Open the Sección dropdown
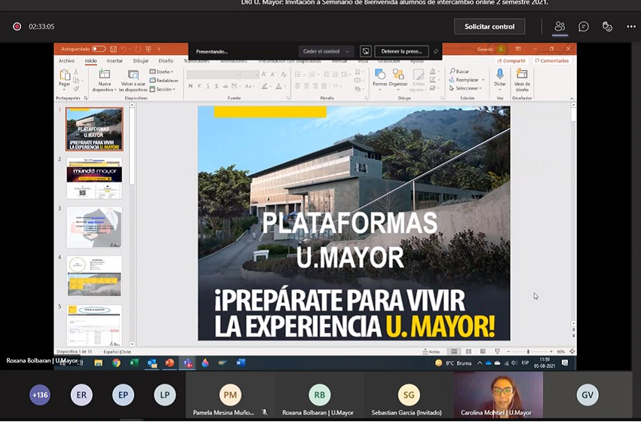 163,89
